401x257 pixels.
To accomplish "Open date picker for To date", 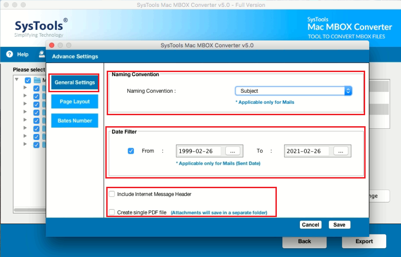I will click(x=341, y=151).
